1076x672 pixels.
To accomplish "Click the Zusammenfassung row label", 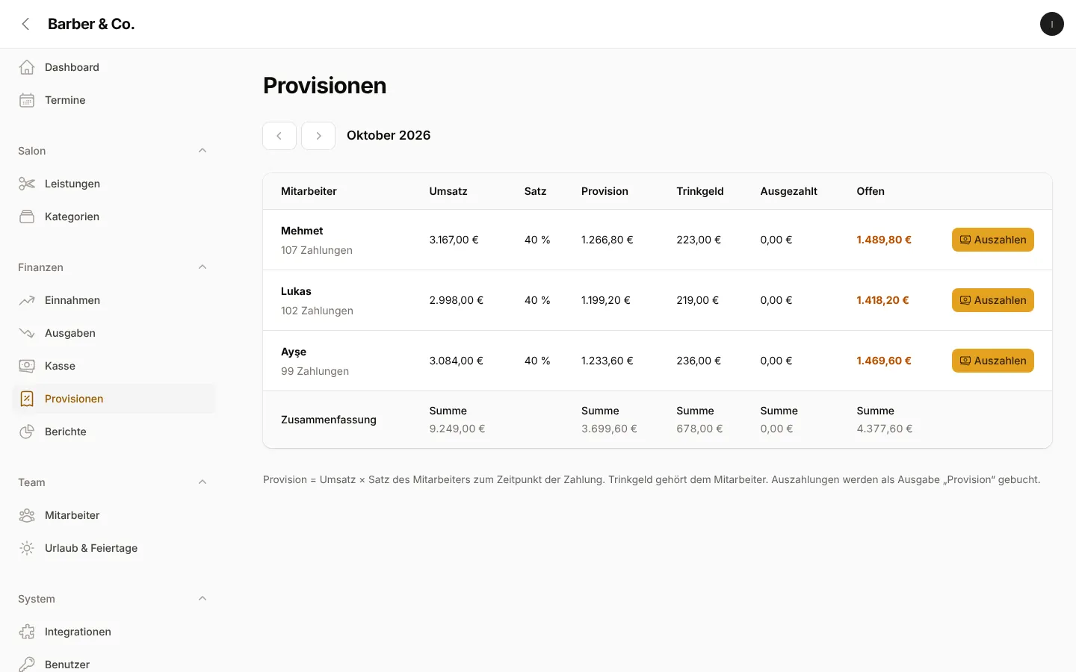I will coord(329,420).
